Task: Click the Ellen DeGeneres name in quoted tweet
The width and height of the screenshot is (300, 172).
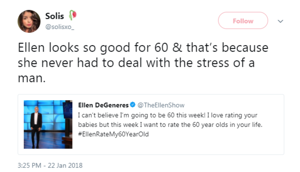Action: 103,105
